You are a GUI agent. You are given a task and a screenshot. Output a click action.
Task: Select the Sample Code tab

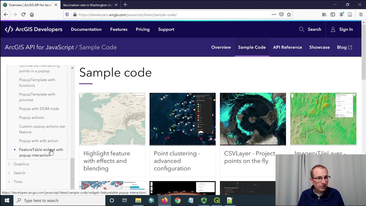tap(252, 47)
